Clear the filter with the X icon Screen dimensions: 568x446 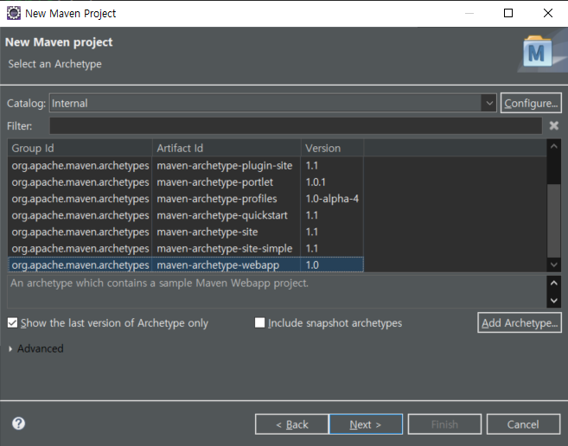coord(553,125)
